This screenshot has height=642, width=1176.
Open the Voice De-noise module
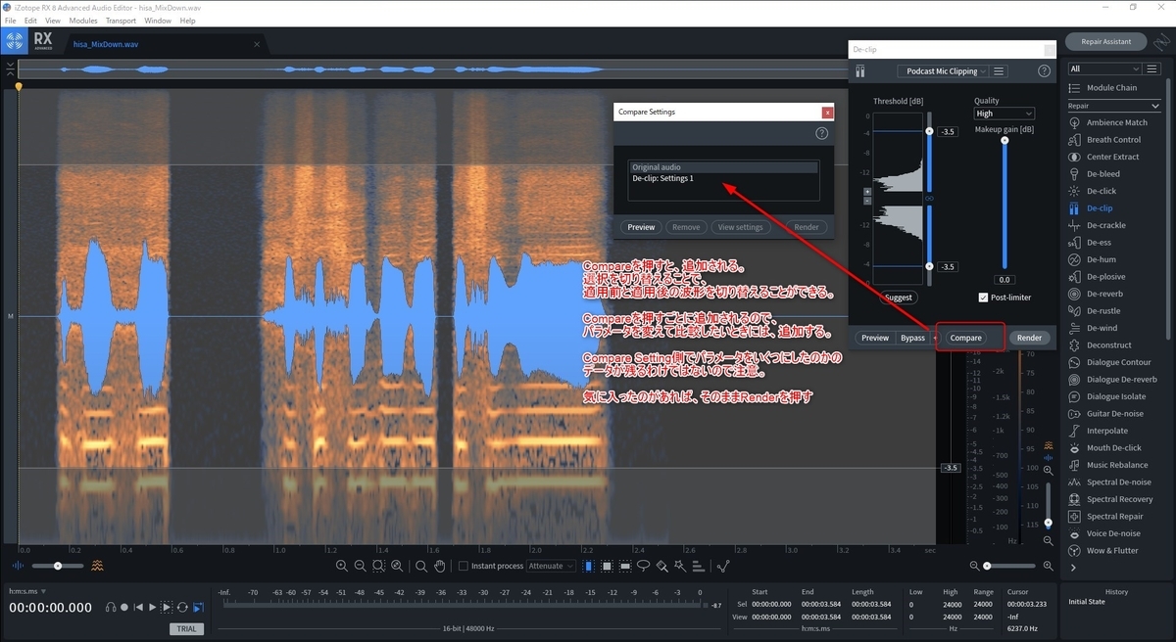[x=1113, y=533]
